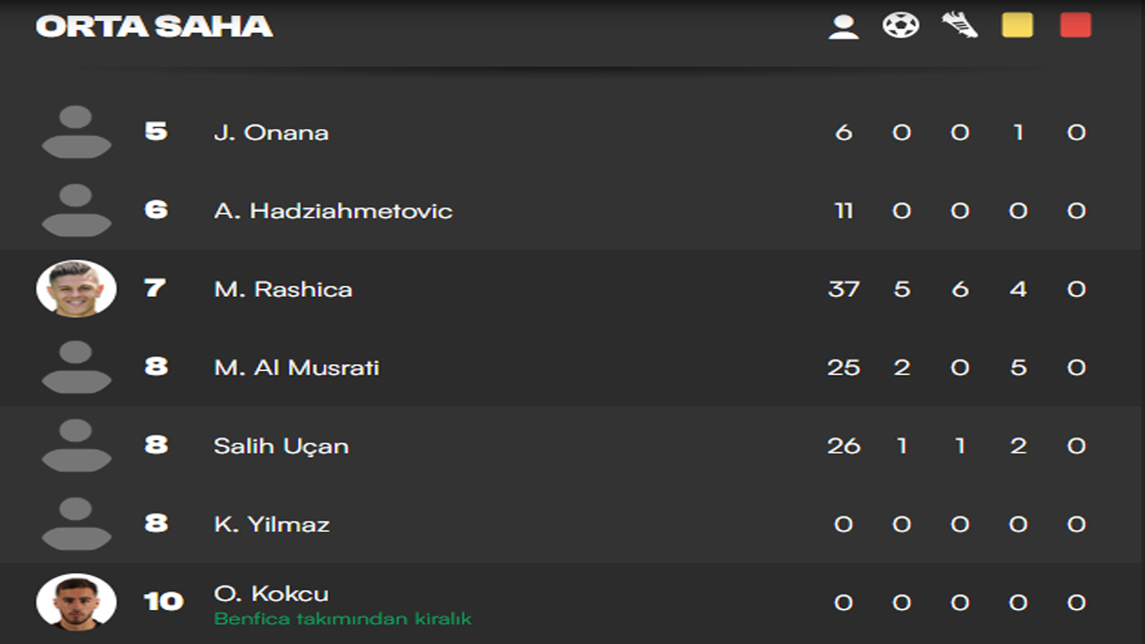Click the appearances player icon in header
The width and height of the screenshot is (1145, 644).
point(843,26)
